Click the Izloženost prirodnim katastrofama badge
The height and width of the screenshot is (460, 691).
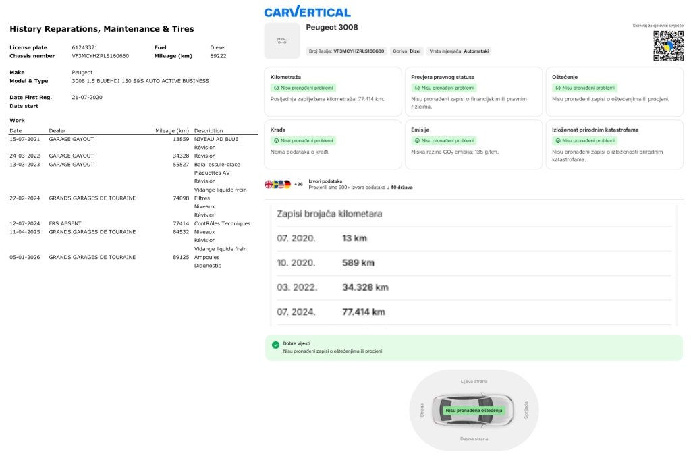pos(586,140)
